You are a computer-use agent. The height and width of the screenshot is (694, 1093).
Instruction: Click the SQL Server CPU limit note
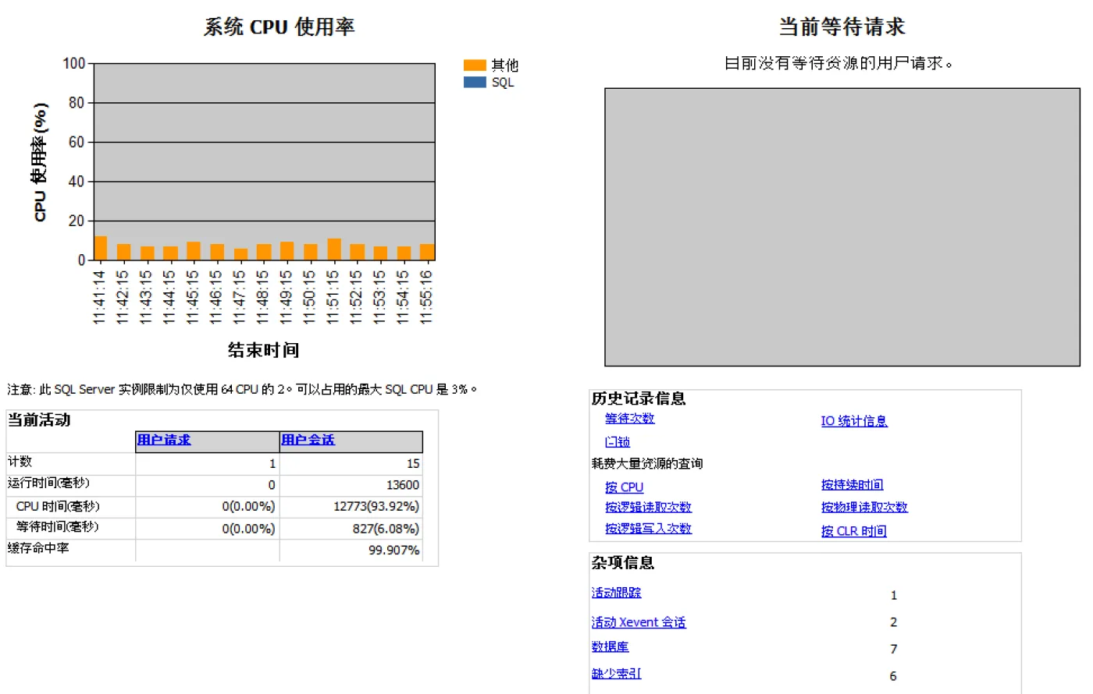(x=242, y=389)
